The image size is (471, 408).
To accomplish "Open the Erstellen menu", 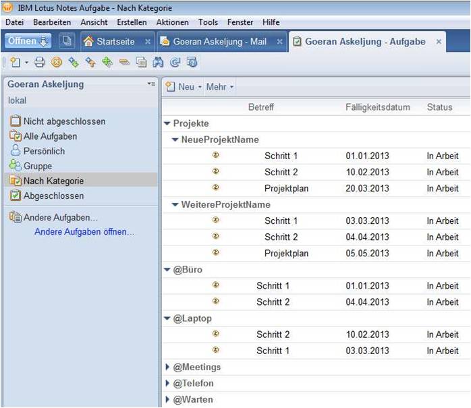I will click(132, 22).
